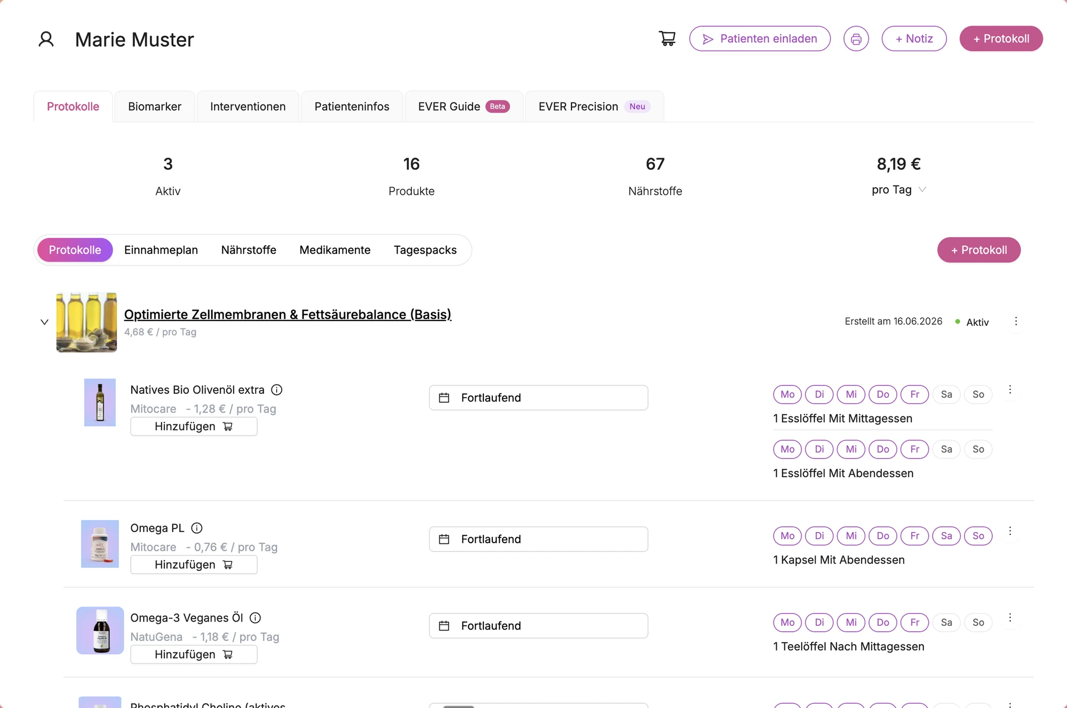Click the olive oil protocol thumbnail image

86,322
